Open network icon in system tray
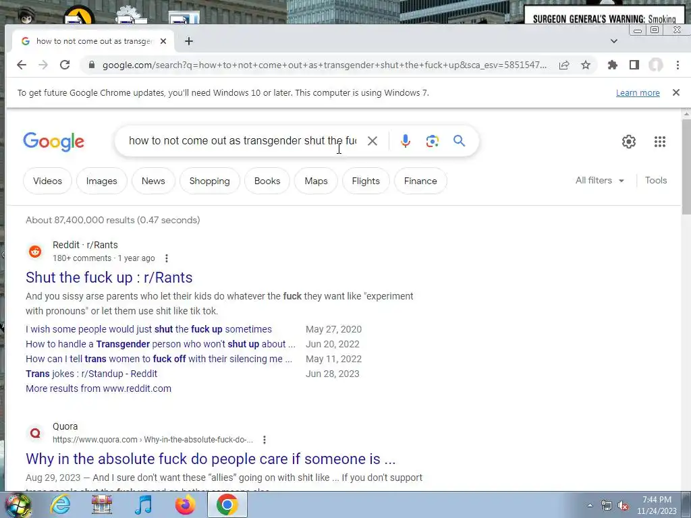Image resolution: width=691 pixels, height=518 pixels. [x=607, y=506]
